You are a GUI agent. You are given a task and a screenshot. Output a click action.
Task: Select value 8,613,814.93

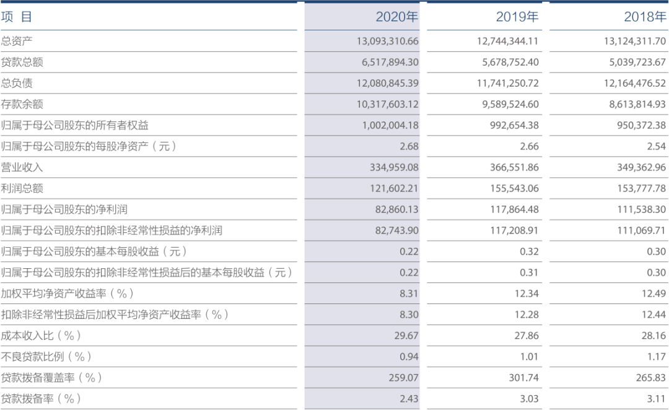[637, 104]
